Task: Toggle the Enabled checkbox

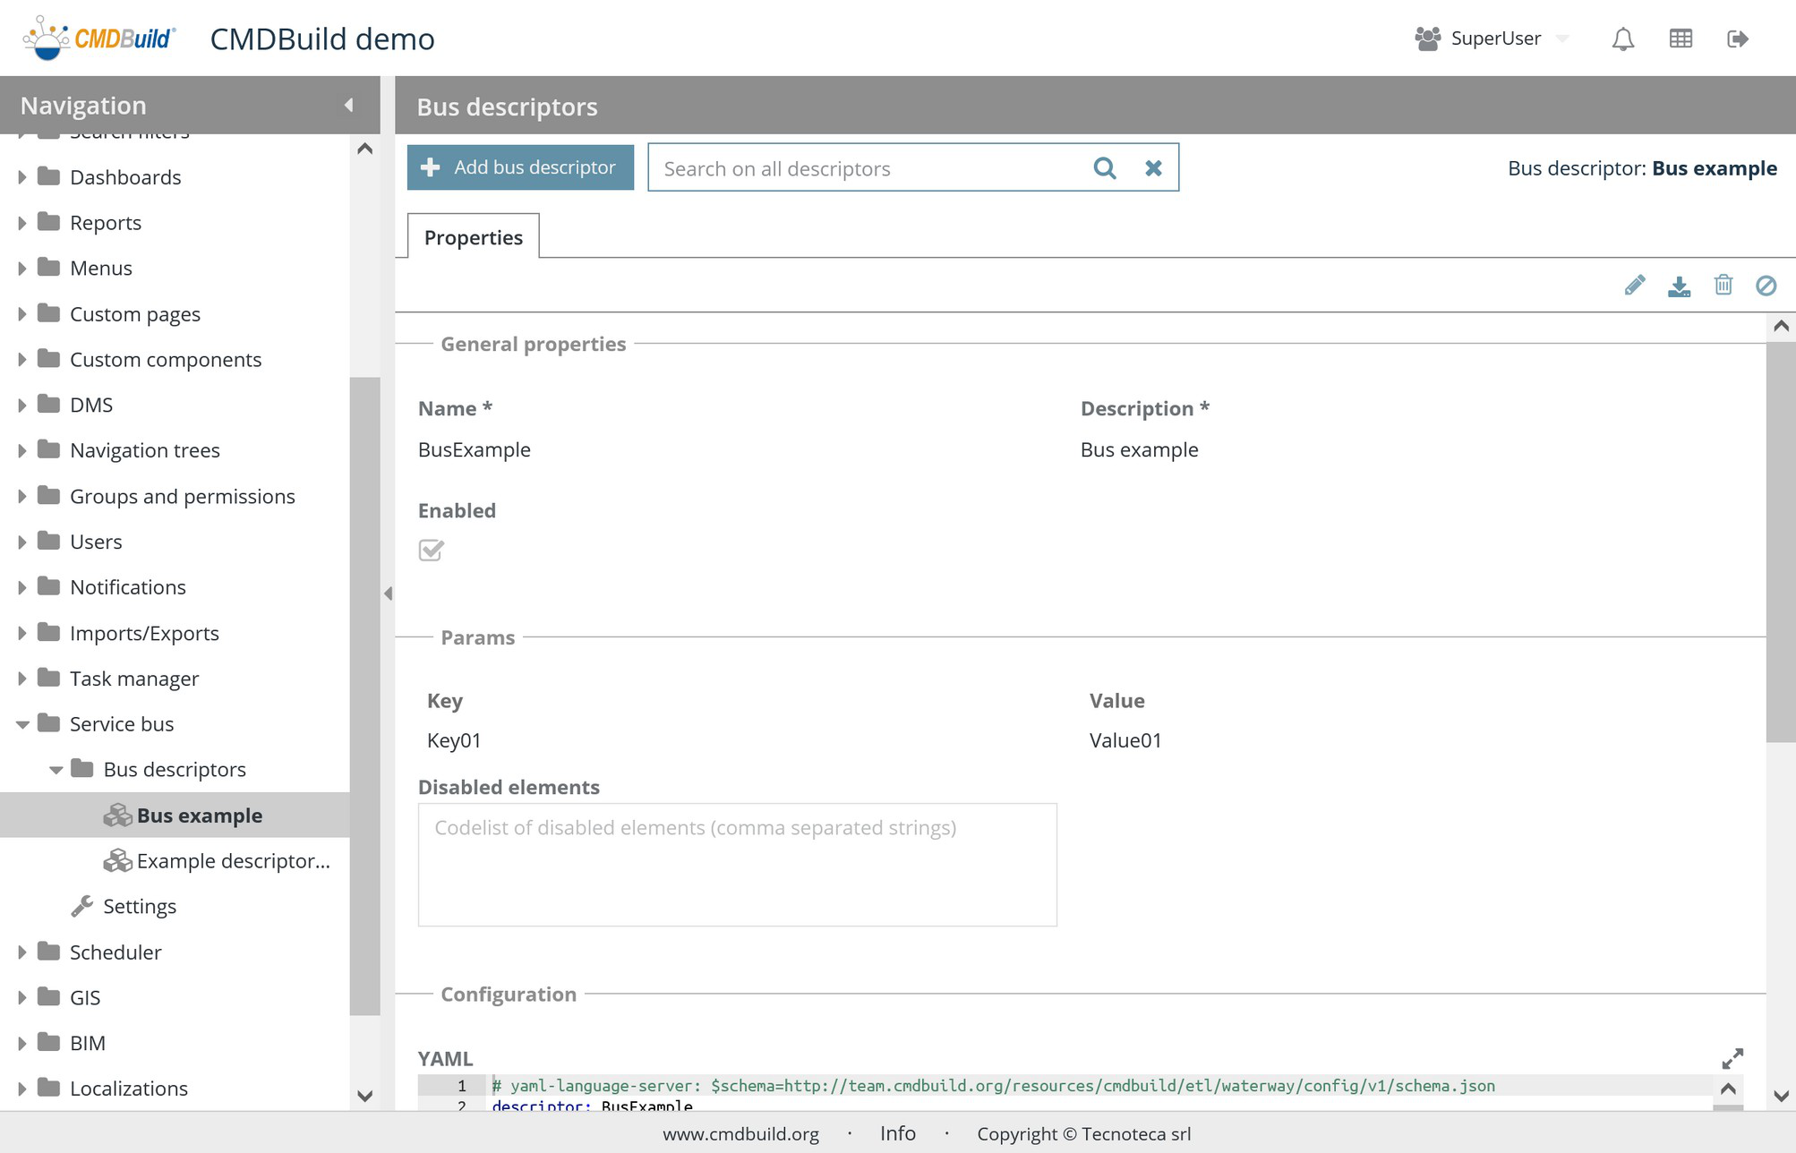Action: [x=431, y=550]
